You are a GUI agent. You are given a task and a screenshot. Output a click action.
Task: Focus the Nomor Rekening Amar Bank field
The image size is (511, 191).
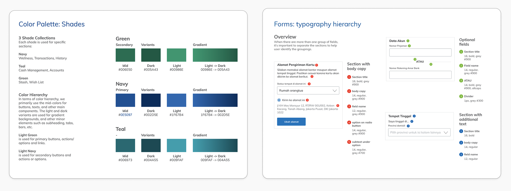click(x=420, y=75)
